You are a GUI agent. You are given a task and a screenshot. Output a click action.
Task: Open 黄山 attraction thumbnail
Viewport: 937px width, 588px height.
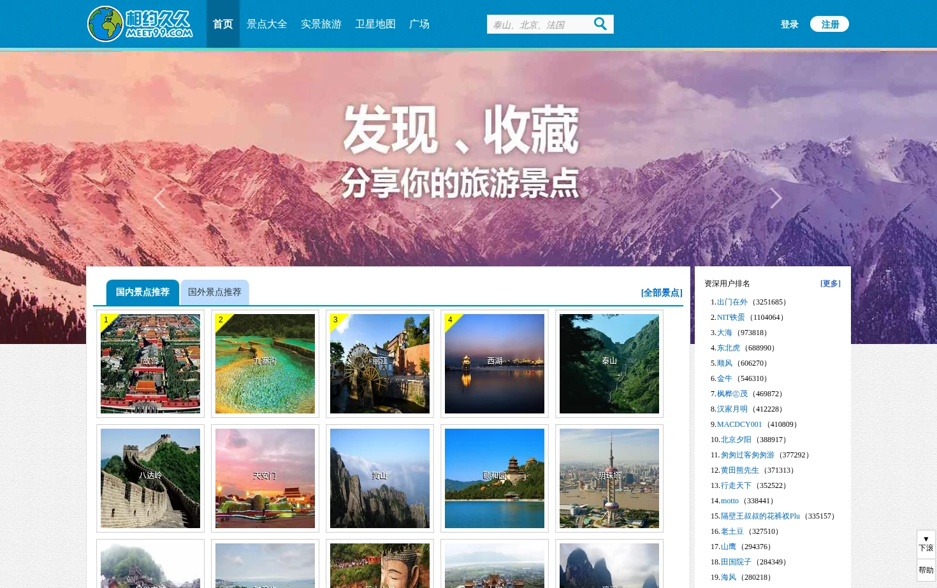click(380, 478)
